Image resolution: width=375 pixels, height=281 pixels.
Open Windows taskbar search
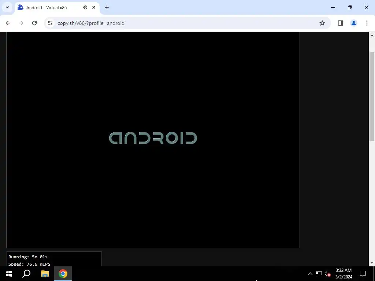[x=26, y=274]
